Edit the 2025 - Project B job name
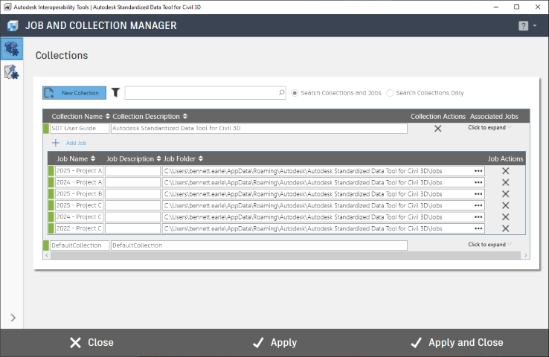The image size is (549, 357). tap(79, 194)
